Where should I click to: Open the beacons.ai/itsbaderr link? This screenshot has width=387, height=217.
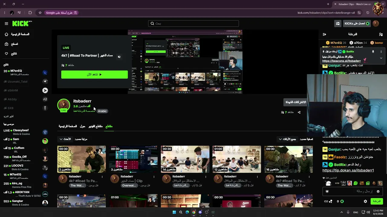pyautogui.click(x=341, y=61)
